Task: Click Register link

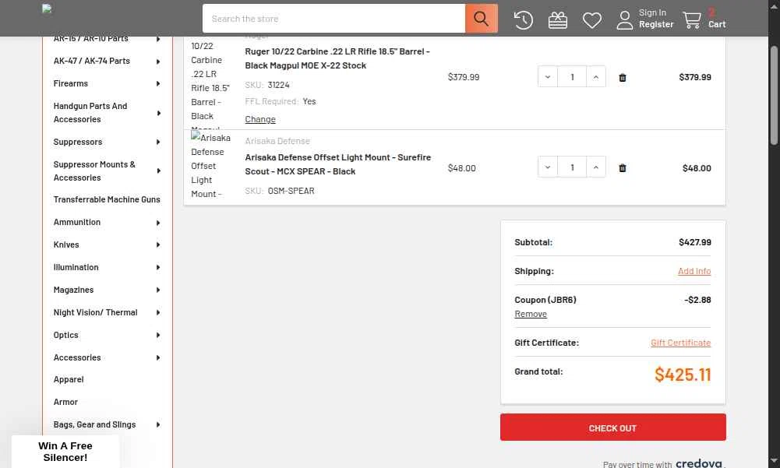Action: click(656, 24)
